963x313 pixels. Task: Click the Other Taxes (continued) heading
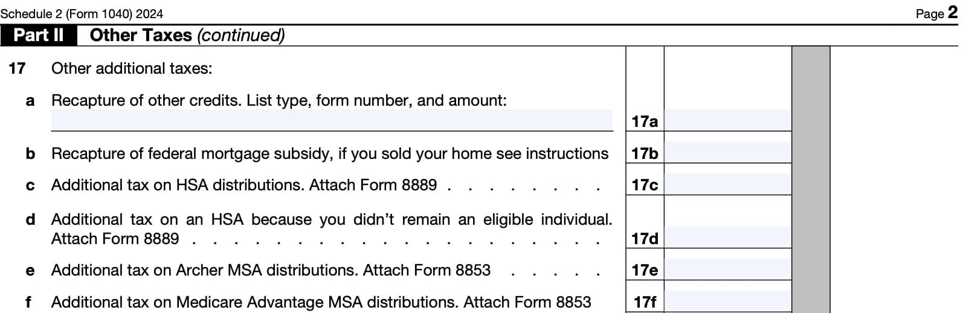coord(187,35)
